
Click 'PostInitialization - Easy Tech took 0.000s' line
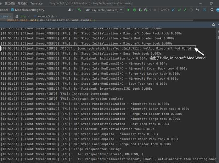pyautogui.click(x=85, y=124)
